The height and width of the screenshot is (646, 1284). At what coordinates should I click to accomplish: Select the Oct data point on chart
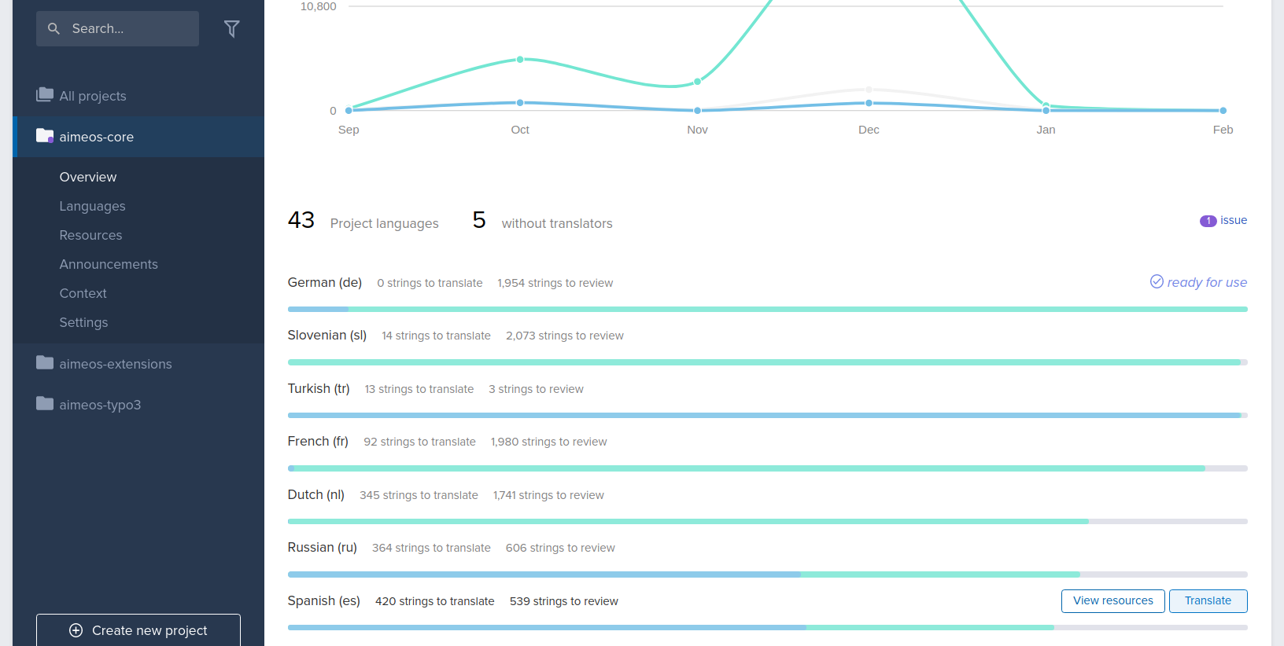coord(520,60)
